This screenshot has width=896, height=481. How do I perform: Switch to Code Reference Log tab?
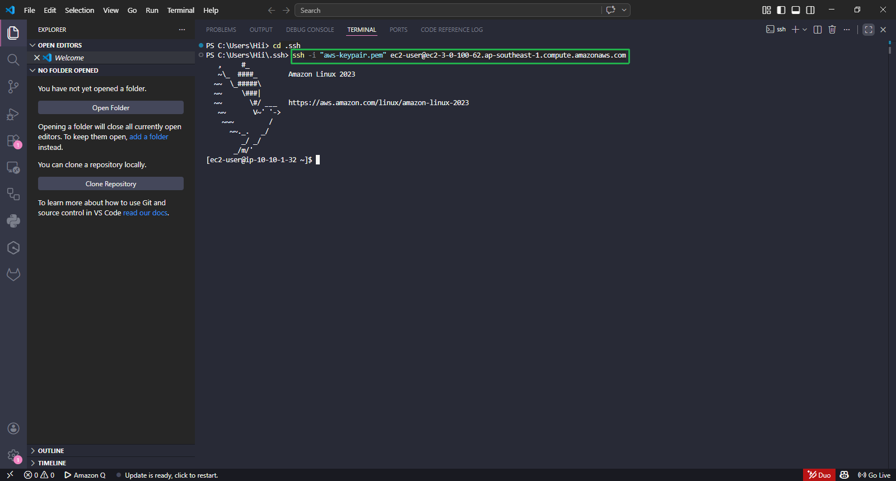coord(452,30)
